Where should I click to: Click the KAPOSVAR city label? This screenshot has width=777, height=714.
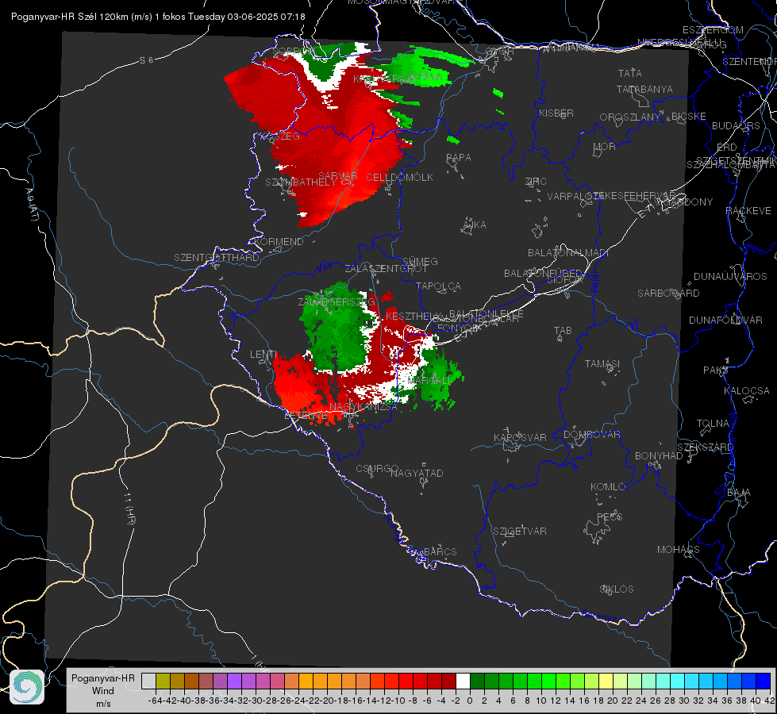pos(520,437)
